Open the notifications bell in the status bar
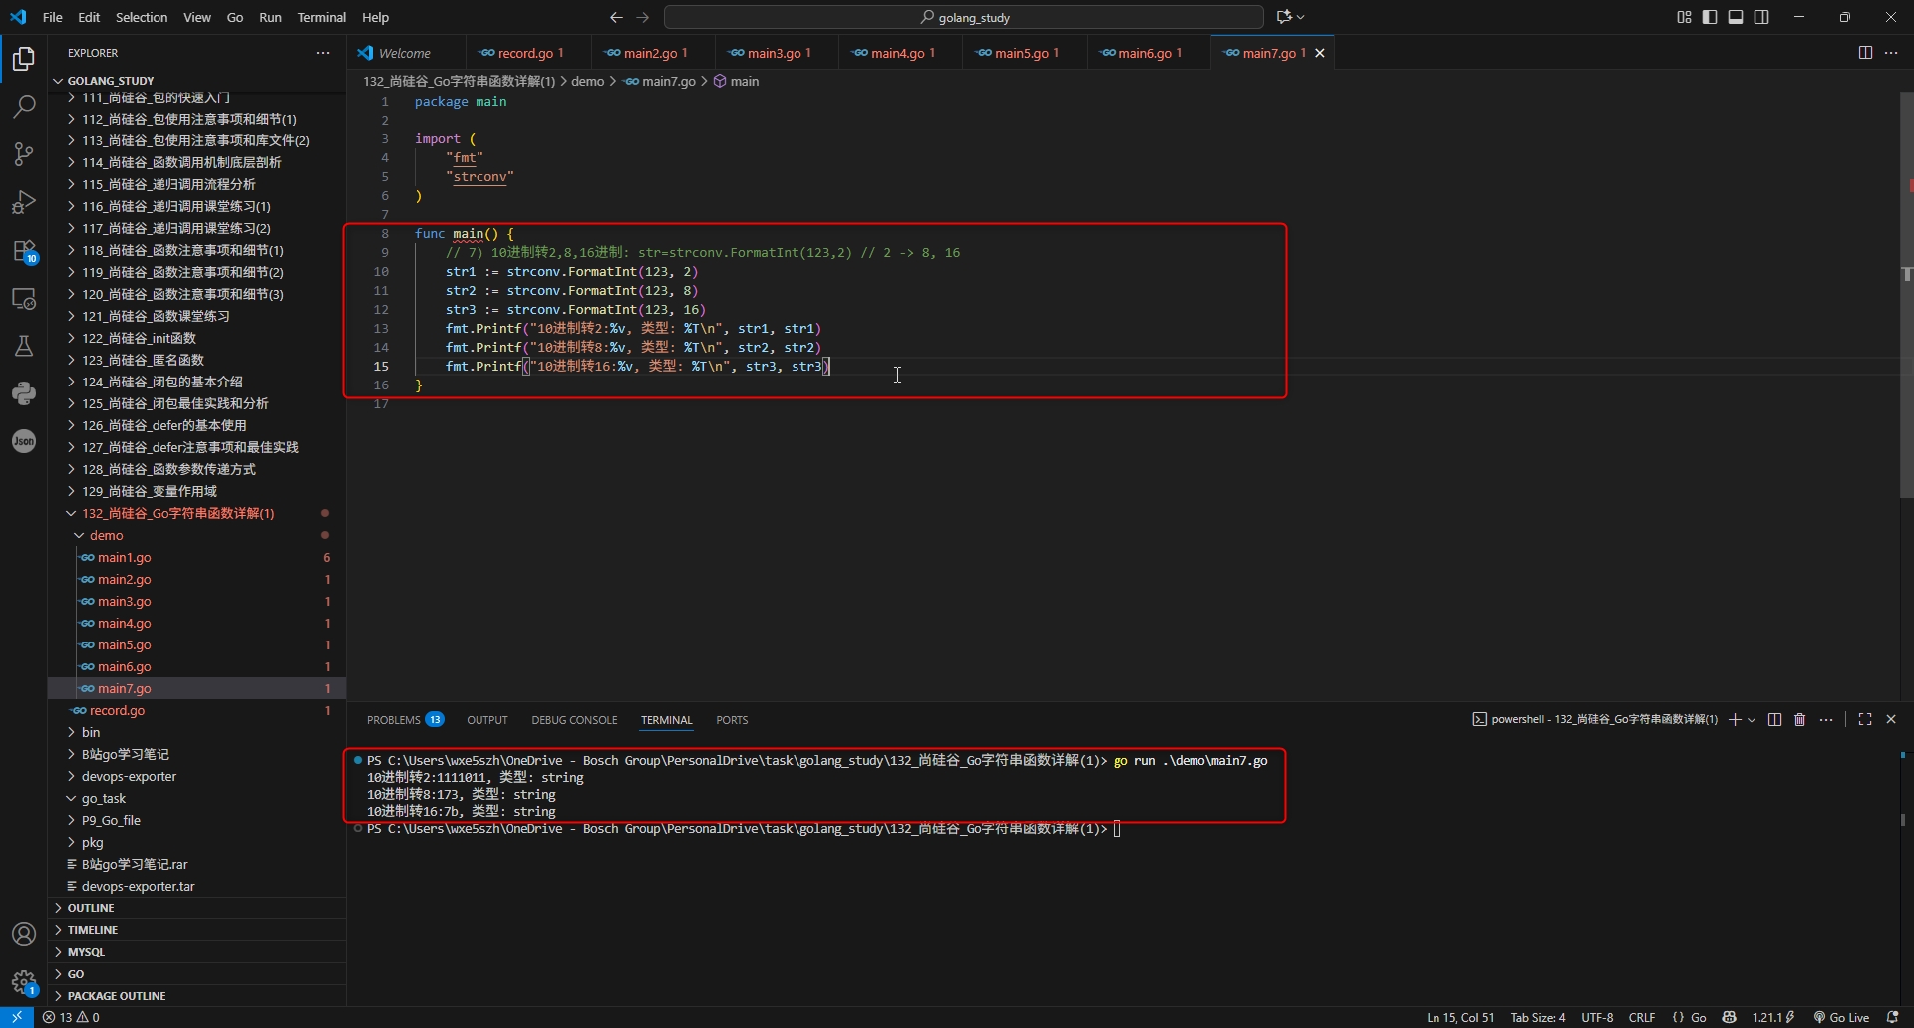The height and width of the screenshot is (1028, 1914). click(1892, 1017)
